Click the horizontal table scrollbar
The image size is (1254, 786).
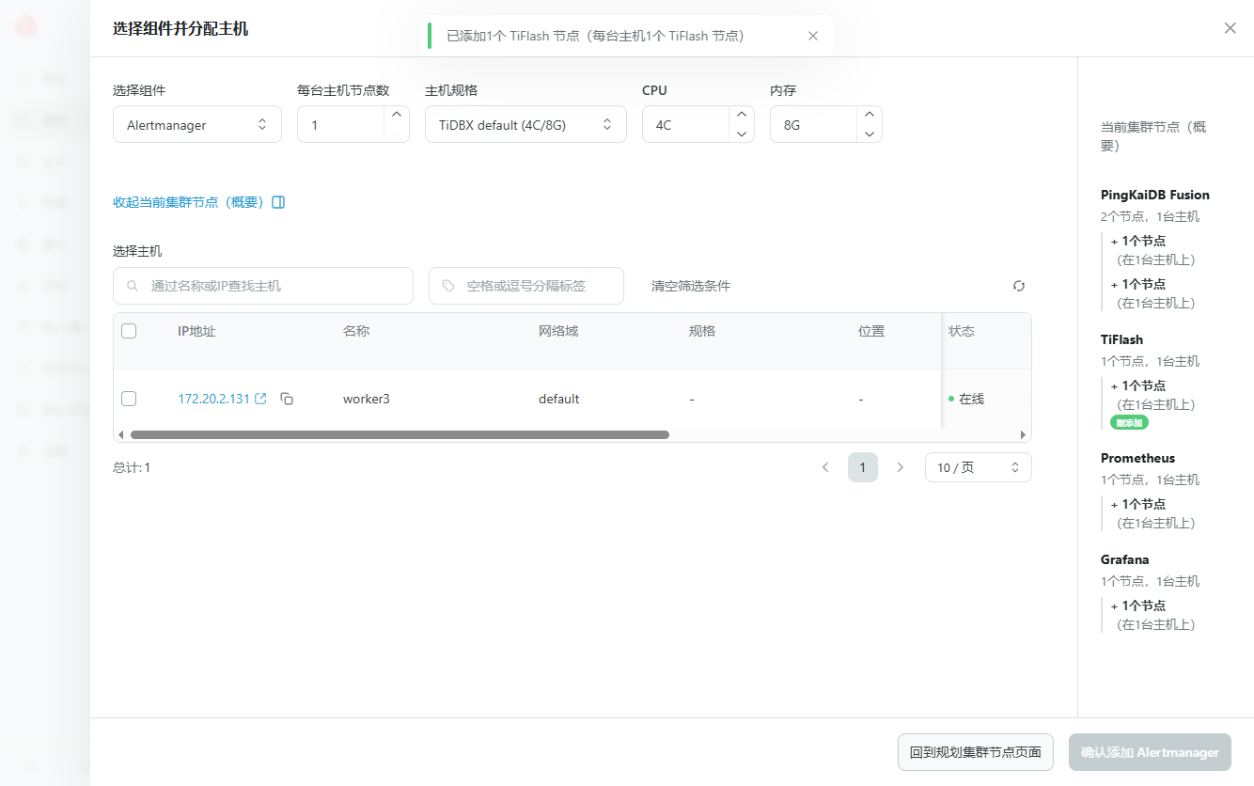tap(400, 435)
